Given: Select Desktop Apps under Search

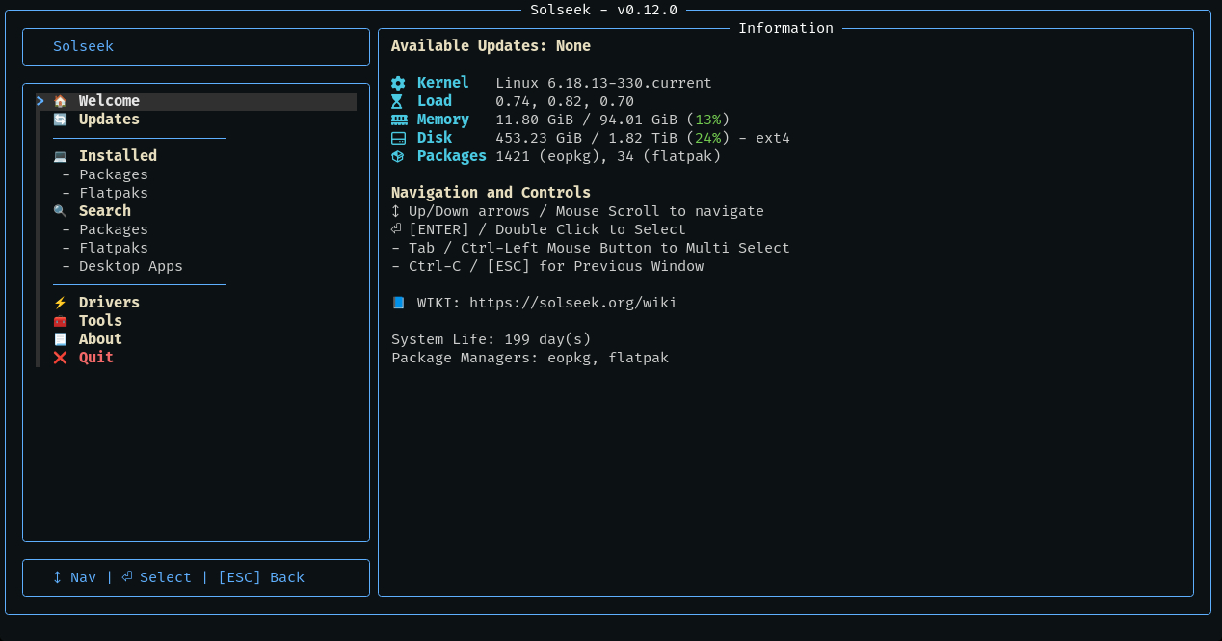Looking at the screenshot, I should coord(131,266).
